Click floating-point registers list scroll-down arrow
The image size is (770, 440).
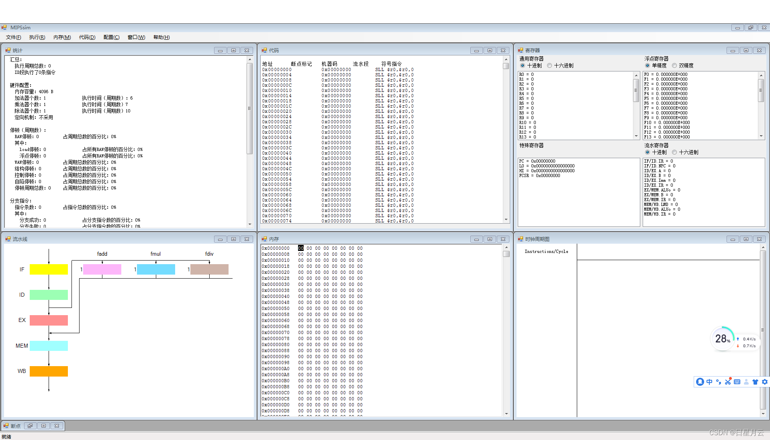761,136
